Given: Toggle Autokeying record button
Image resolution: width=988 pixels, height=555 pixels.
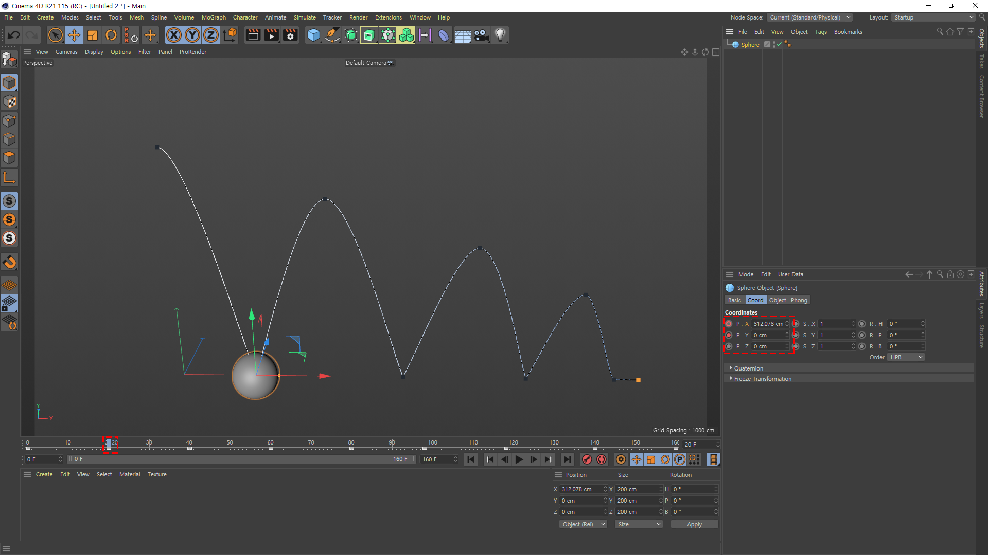Looking at the screenshot, I should pos(602,459).
